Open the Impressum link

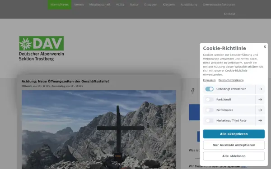coord(209,80)
